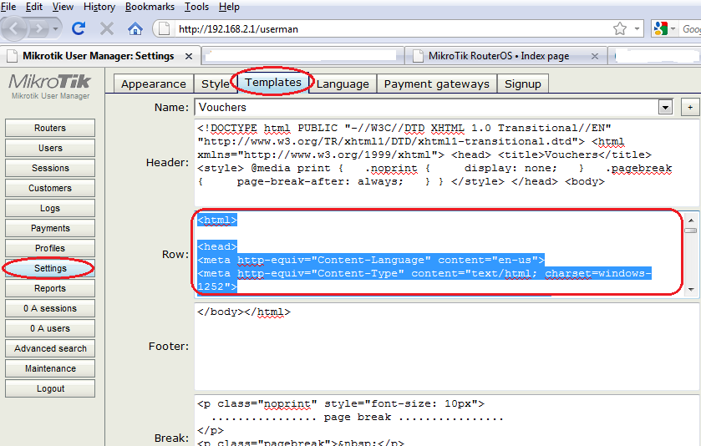The width and height of the screenshot is (701, 446).
Task: Open the Sessions sidebar page
Action: [x=50, y=168]
